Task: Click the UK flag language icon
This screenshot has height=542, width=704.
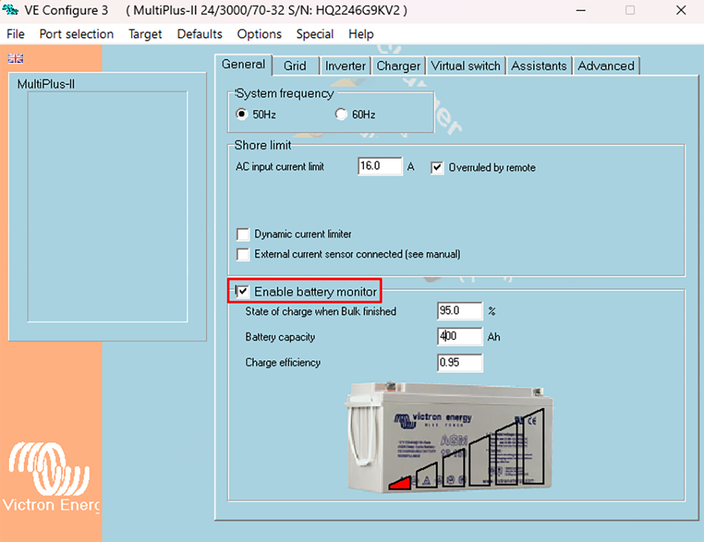Action: 15,58
